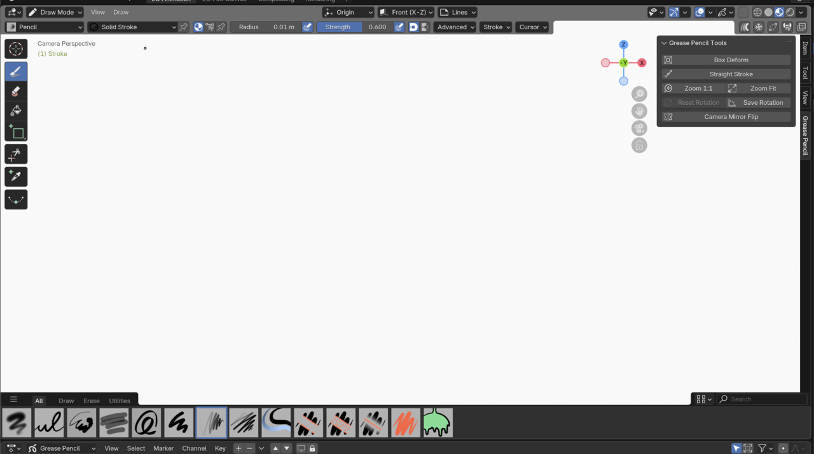Toggle the draw-on-back layers icon
This screenshot has width=814, height=454.
tap(802, 27)
